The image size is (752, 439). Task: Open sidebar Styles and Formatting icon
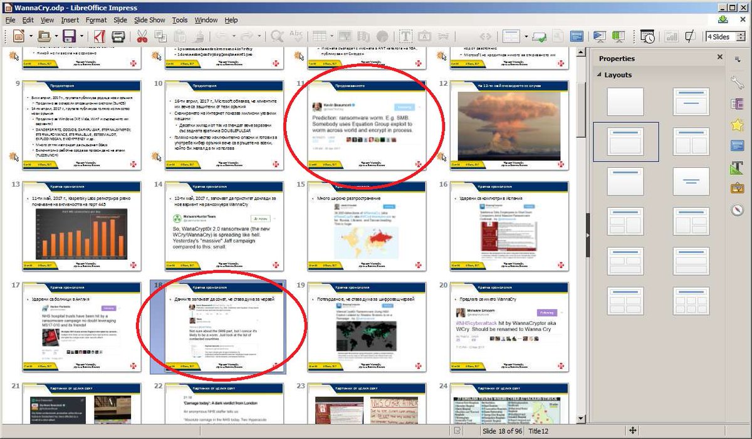[x=737, y=167]
